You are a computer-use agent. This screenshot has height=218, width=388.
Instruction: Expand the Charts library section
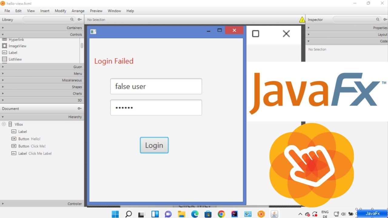pos(42,94)
